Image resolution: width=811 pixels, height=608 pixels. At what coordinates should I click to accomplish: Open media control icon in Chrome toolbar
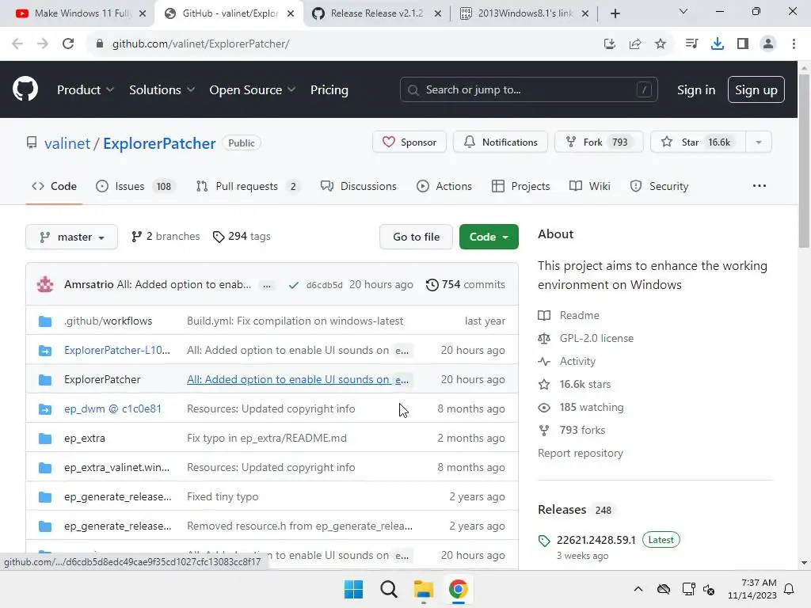[x=691, y=44]
